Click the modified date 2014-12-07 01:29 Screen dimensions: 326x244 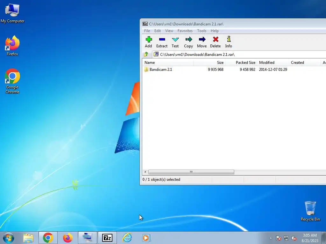273,70
